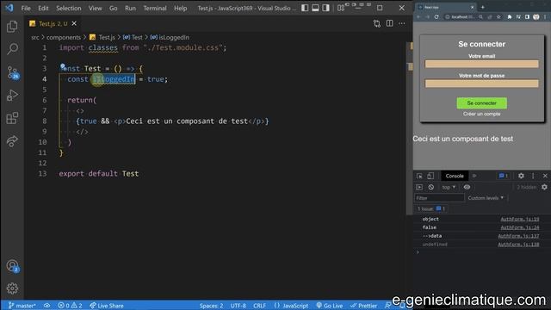The width and height of the screenshot is (551, 310).
Task: Change CRLF end-of-line sequence
Action: click(259, 306)
